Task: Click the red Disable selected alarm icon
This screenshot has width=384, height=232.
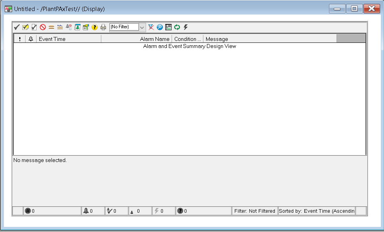Action: pos(43,27)
